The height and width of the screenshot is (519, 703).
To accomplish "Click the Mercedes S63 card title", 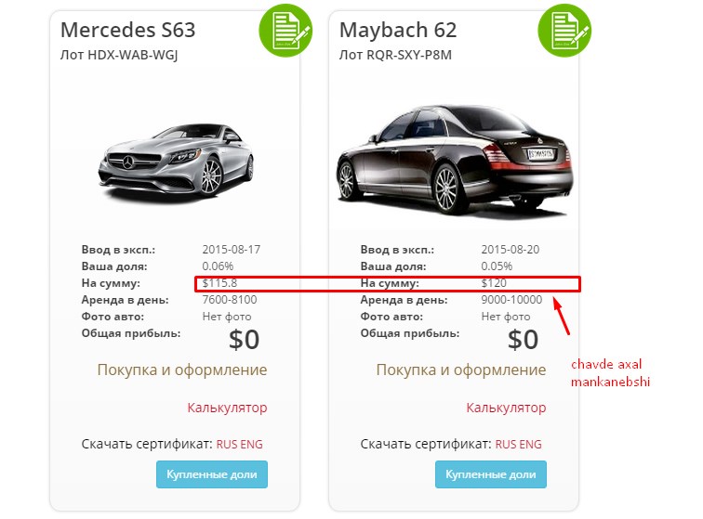I will 128,30.
